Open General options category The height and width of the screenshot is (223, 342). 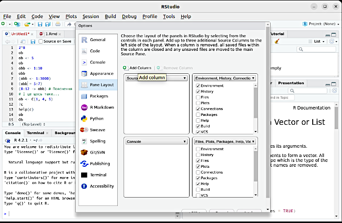click(98, 40)
